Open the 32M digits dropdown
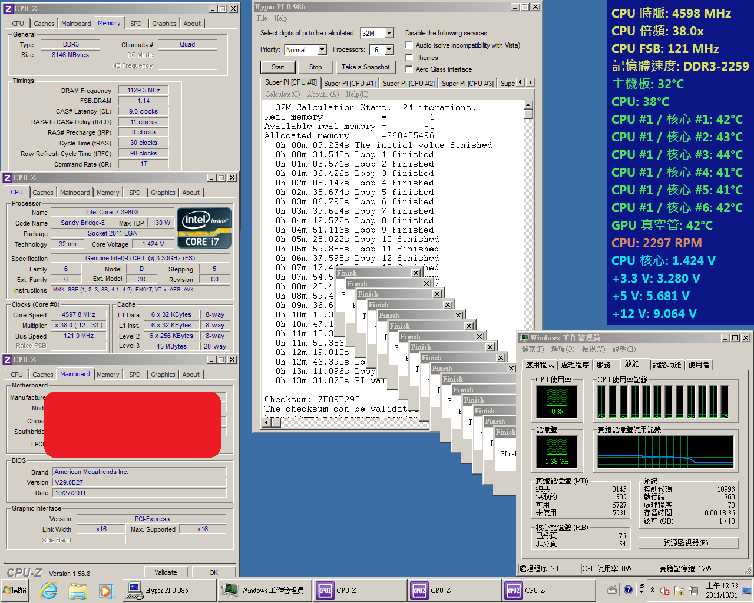 389,33
